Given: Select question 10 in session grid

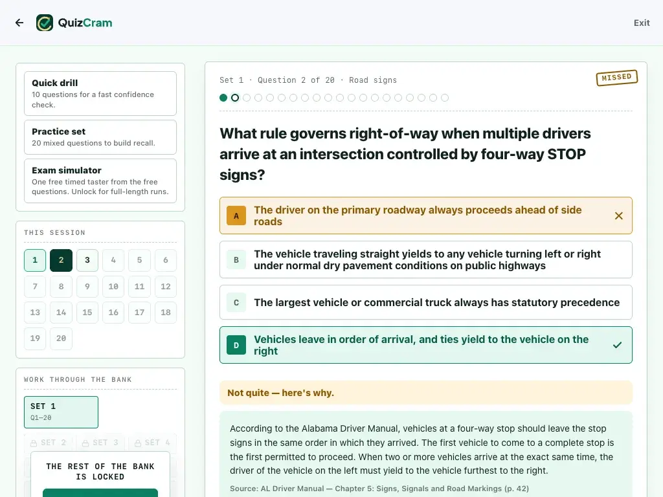Looking at the screenshot, I should pos(113,287).
